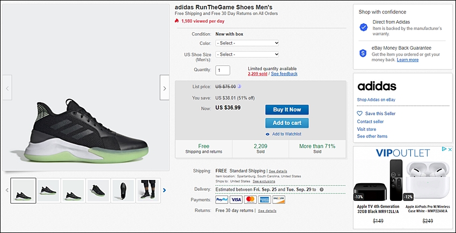Click the heart icon for Save this Seller
Image resolution: width=456 pixels, height=233 pixels.
[360, 114]
